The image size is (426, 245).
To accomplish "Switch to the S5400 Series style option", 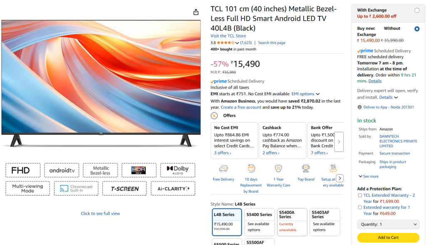I will coord(259,222).
